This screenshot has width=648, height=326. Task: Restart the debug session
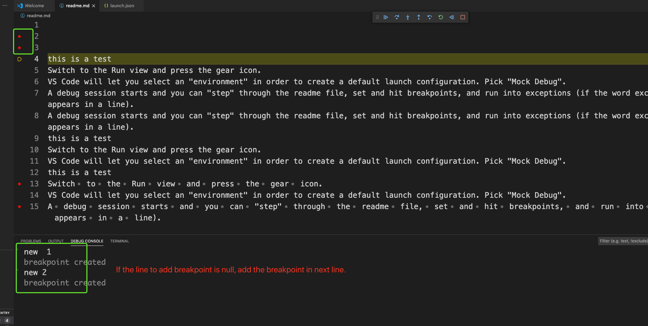441,17
